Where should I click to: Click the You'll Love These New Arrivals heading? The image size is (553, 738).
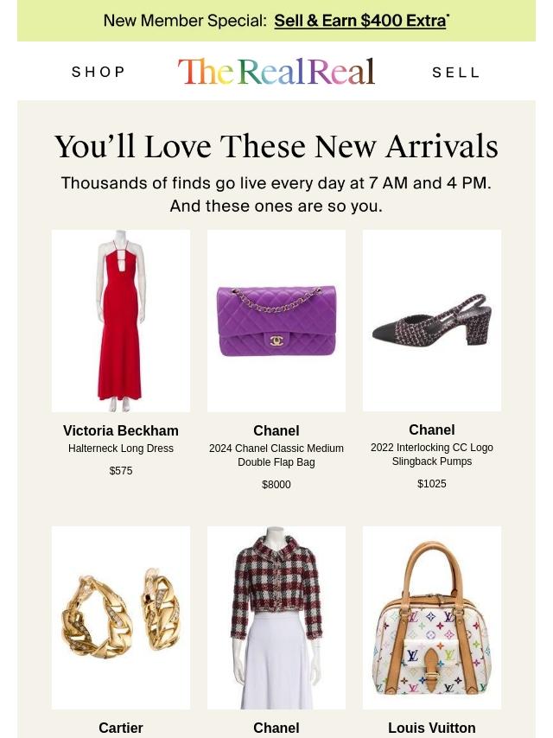(276, 146)
